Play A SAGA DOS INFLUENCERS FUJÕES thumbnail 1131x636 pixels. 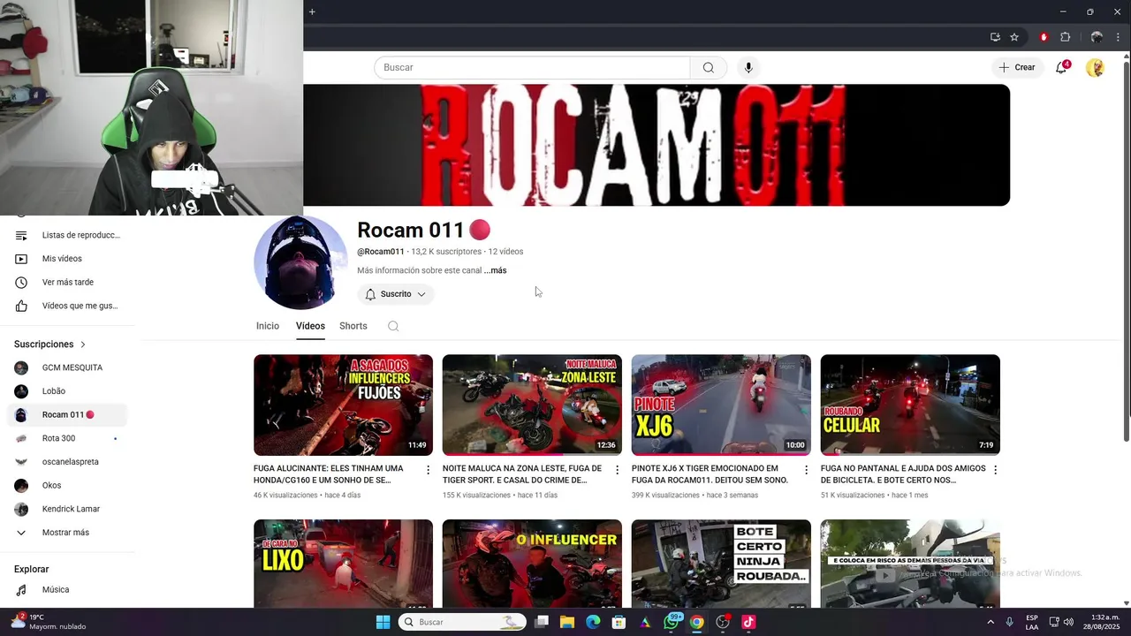(x=343, y=405)
